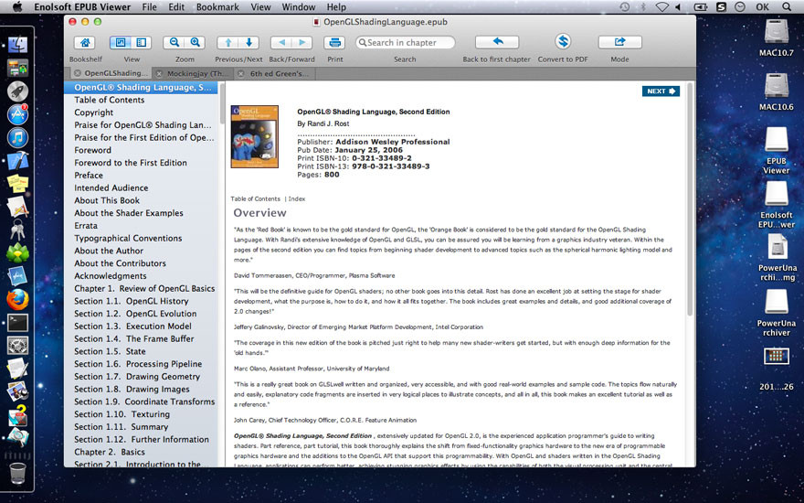
Task: Open the Bookshelf home icon
Action: click(x=85, y=43)
